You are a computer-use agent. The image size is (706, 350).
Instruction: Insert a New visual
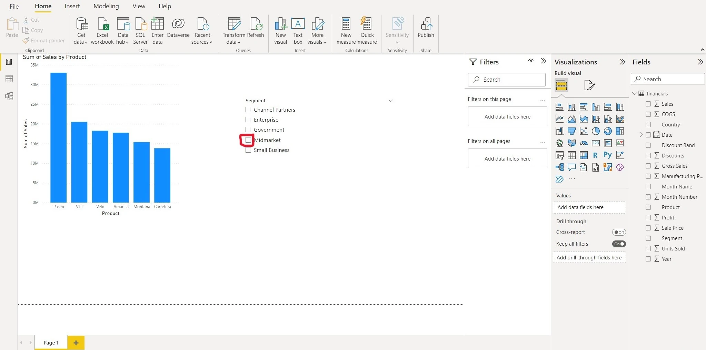(x=281, y=31)
